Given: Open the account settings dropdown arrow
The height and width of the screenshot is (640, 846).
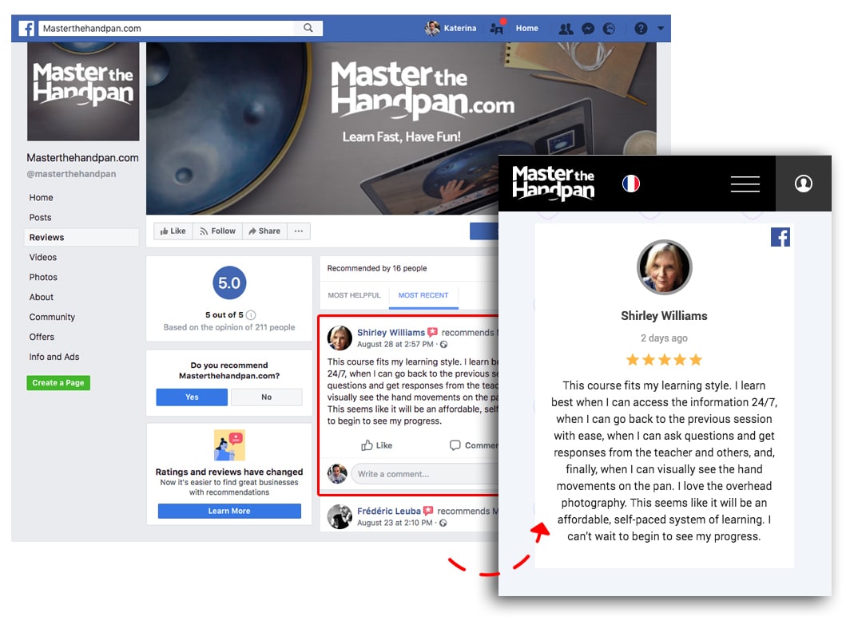Looking at the screenshot, I should pos(661,28).
